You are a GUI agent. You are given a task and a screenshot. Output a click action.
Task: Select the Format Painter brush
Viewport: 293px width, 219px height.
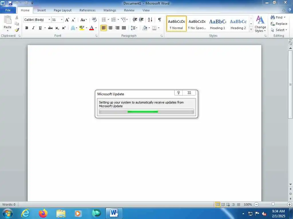tap(17, 30)
